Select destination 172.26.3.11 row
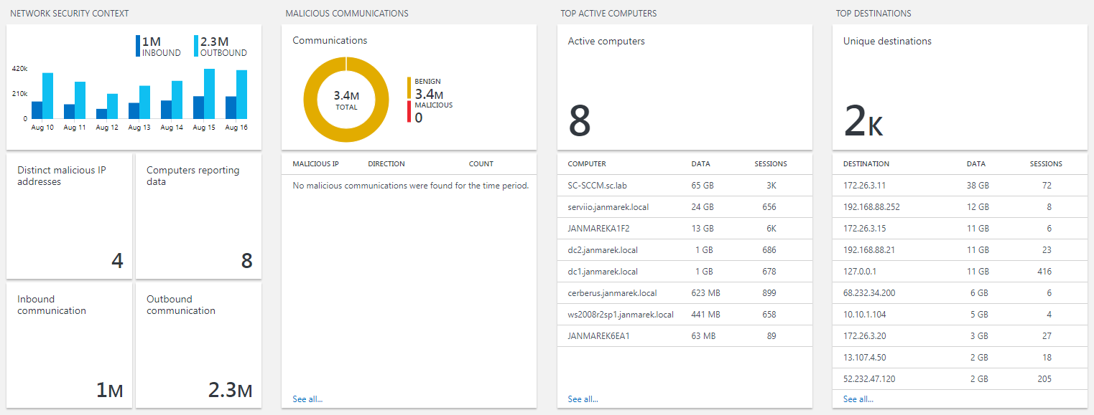Viewport: 1094px width, 415px height. [x=960, y=186]
